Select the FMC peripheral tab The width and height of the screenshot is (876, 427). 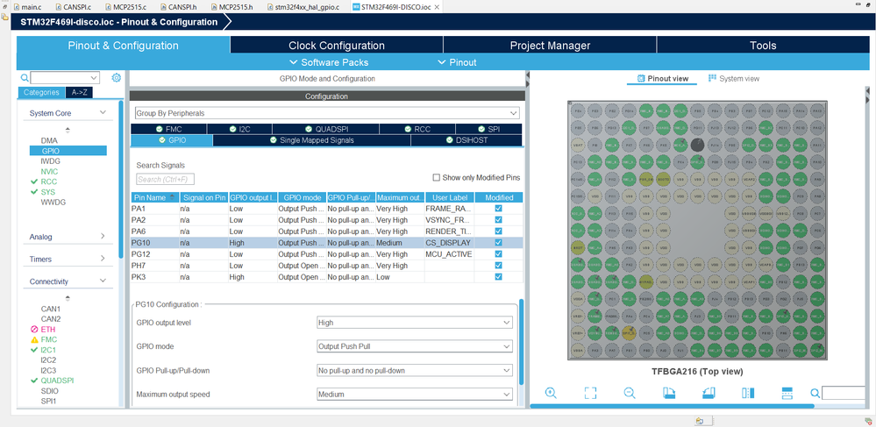click(x=168, y=129)
